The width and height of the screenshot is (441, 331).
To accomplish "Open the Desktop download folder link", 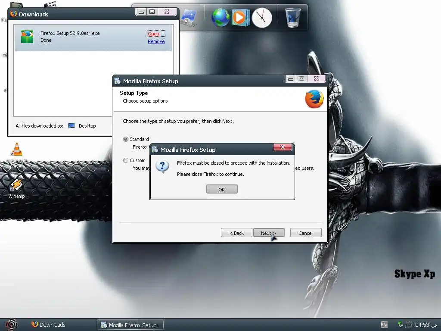I will click(87, 126).
